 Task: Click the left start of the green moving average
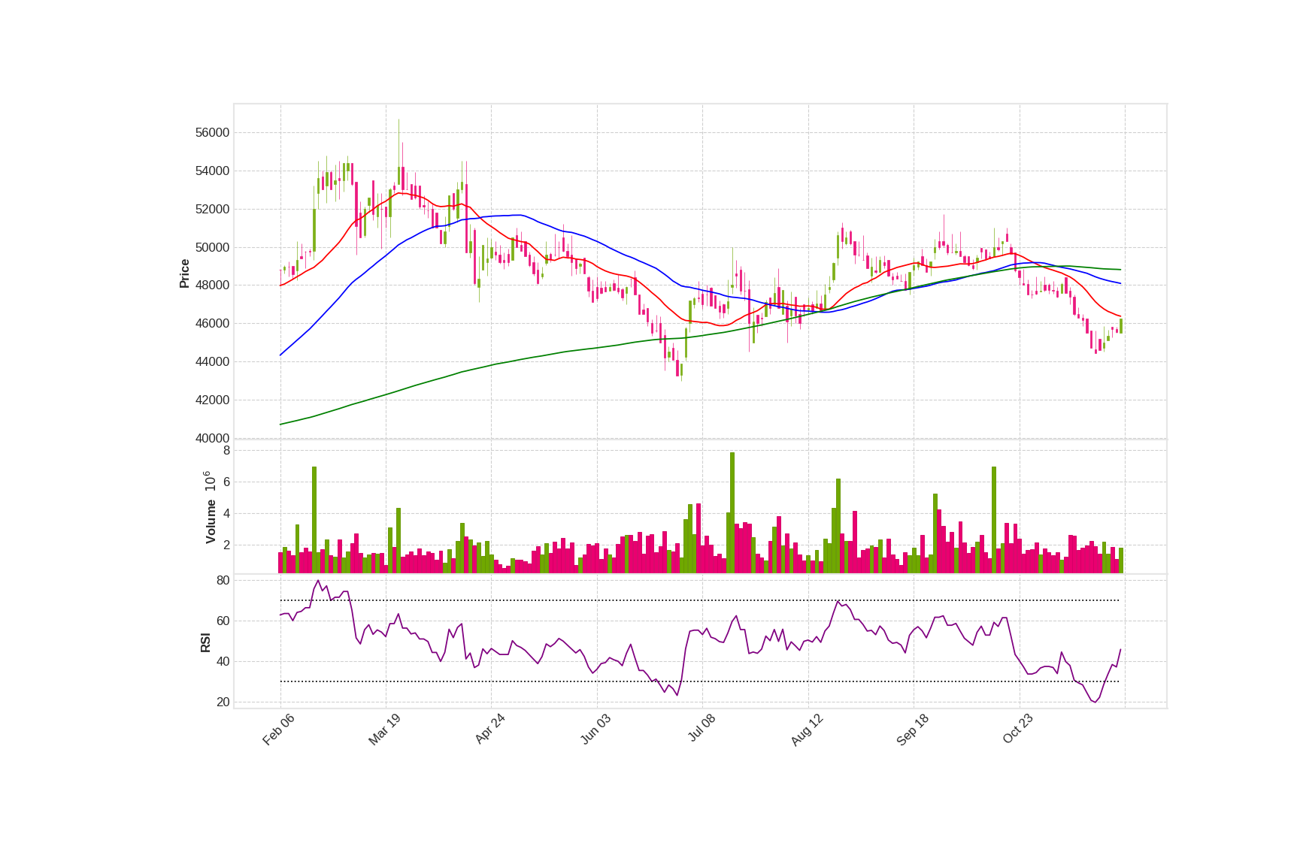[280, 424]
